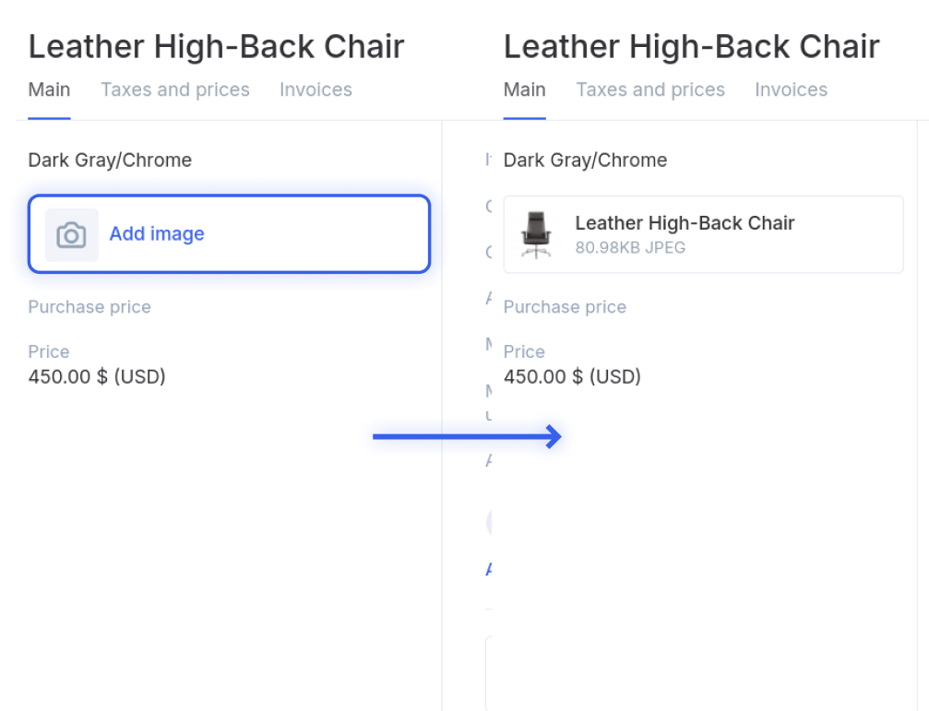Switch to Taxes and prices tab in right panel
This screenshot has height=711, width=929.
click(650, 89)
